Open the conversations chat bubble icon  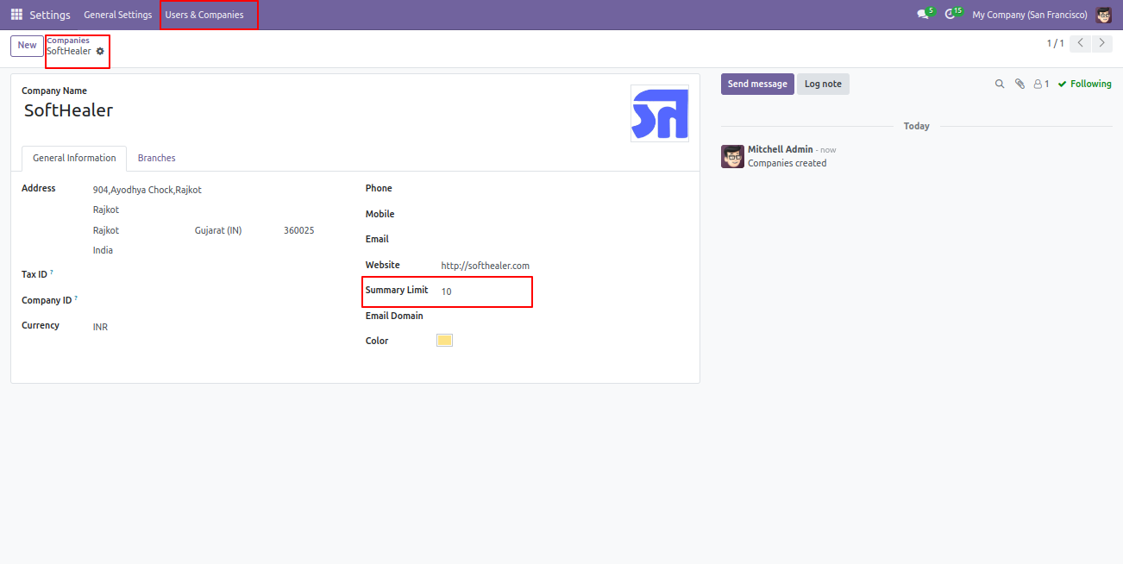point(923,15)
